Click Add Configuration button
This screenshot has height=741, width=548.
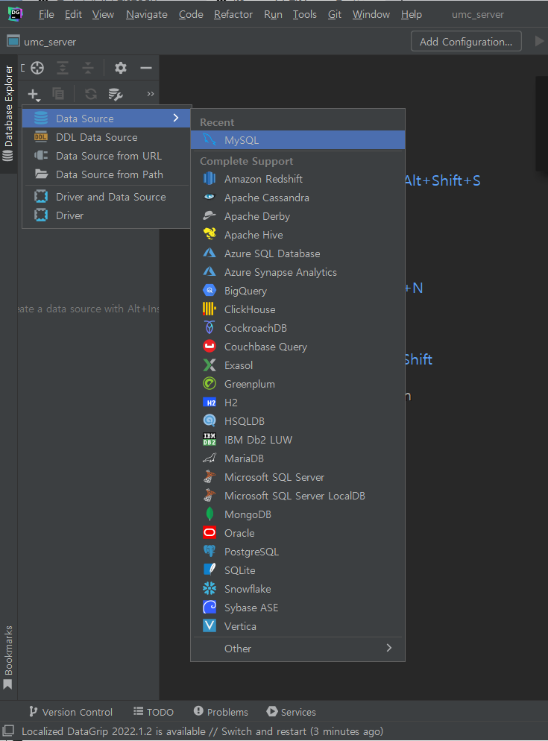click(466, 42)
